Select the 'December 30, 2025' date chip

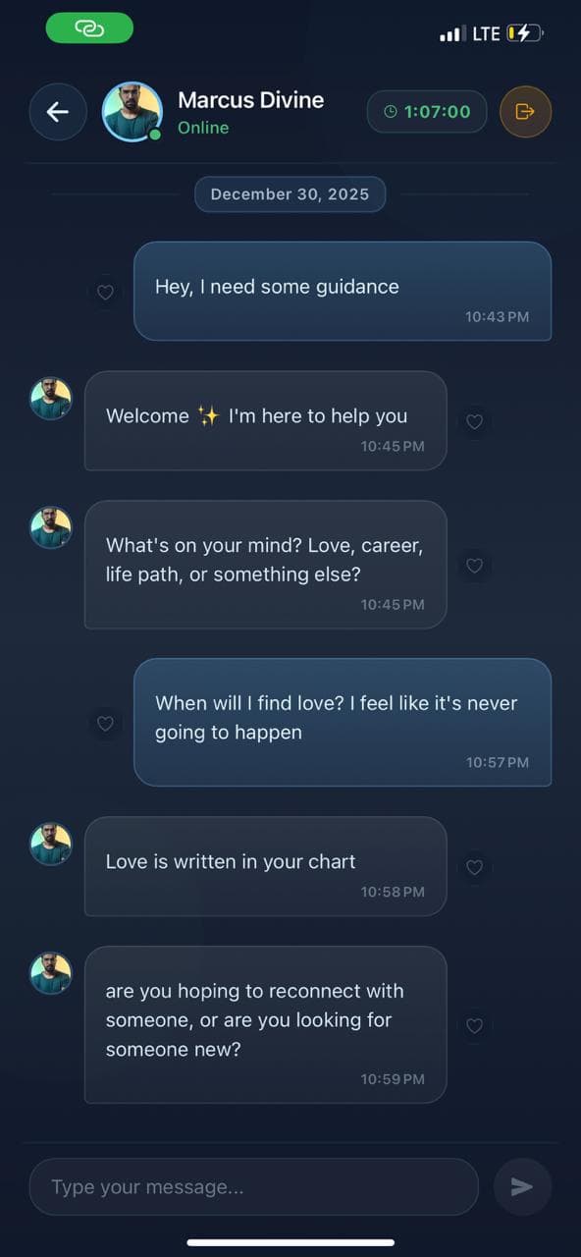(290, 193)
